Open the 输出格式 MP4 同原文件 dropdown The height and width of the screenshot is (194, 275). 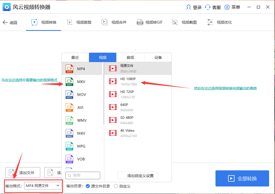[43, 186]
